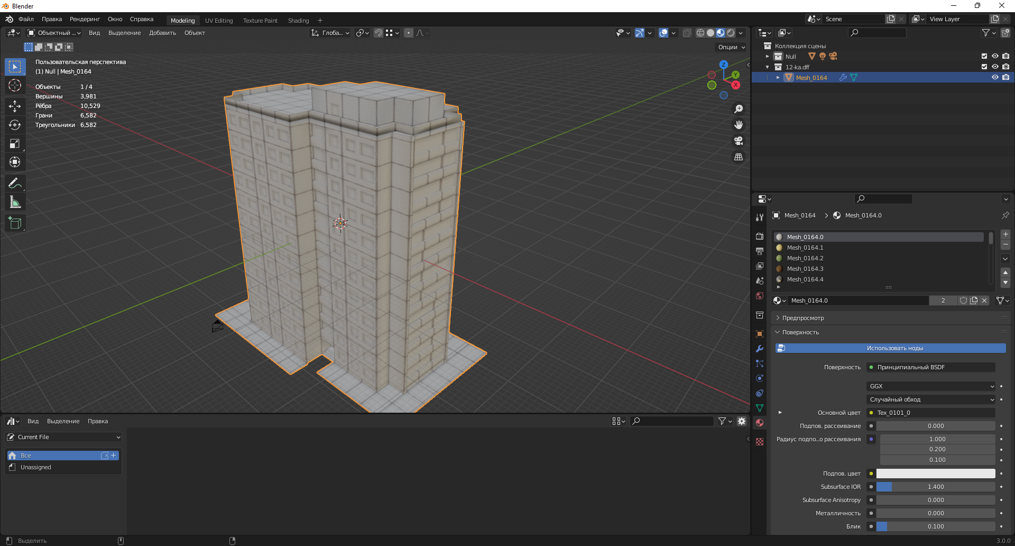Switch to the World properties tab
Screen dimensions: 1015x546
click(x=760, y=296)
